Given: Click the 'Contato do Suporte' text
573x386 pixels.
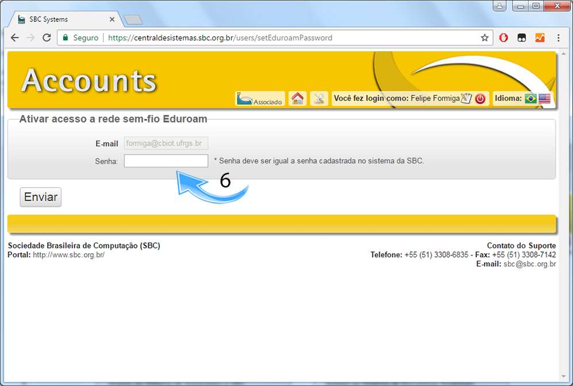Looking at the screenshot, I should [521, 246].
